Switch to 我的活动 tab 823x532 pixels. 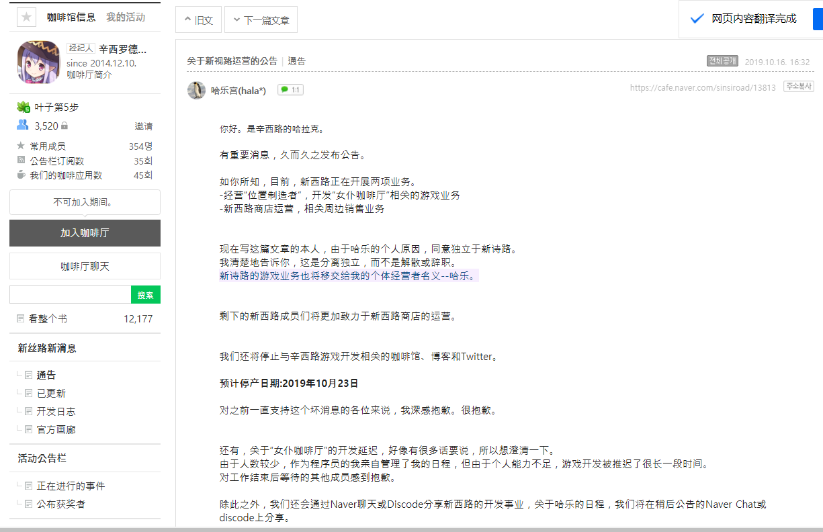[125, 17]
